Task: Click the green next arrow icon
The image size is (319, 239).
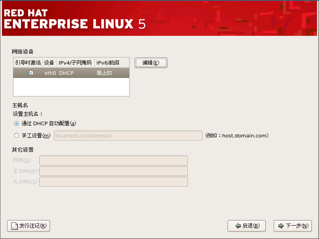Action: [x=281, y=226]
